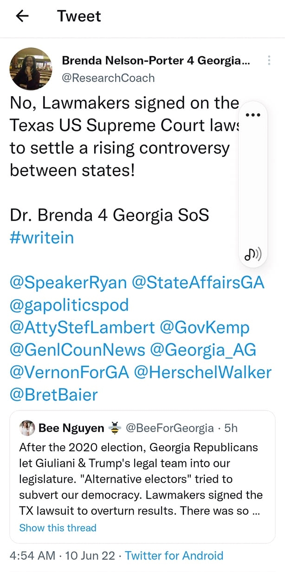The image size is (285, 572).
Task: Tap the #writein hashtag
Action: click(x=42, y=237)
